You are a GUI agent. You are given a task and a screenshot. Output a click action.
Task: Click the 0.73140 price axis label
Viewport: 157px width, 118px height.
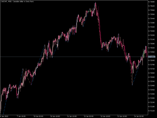[x=152, y=40]
